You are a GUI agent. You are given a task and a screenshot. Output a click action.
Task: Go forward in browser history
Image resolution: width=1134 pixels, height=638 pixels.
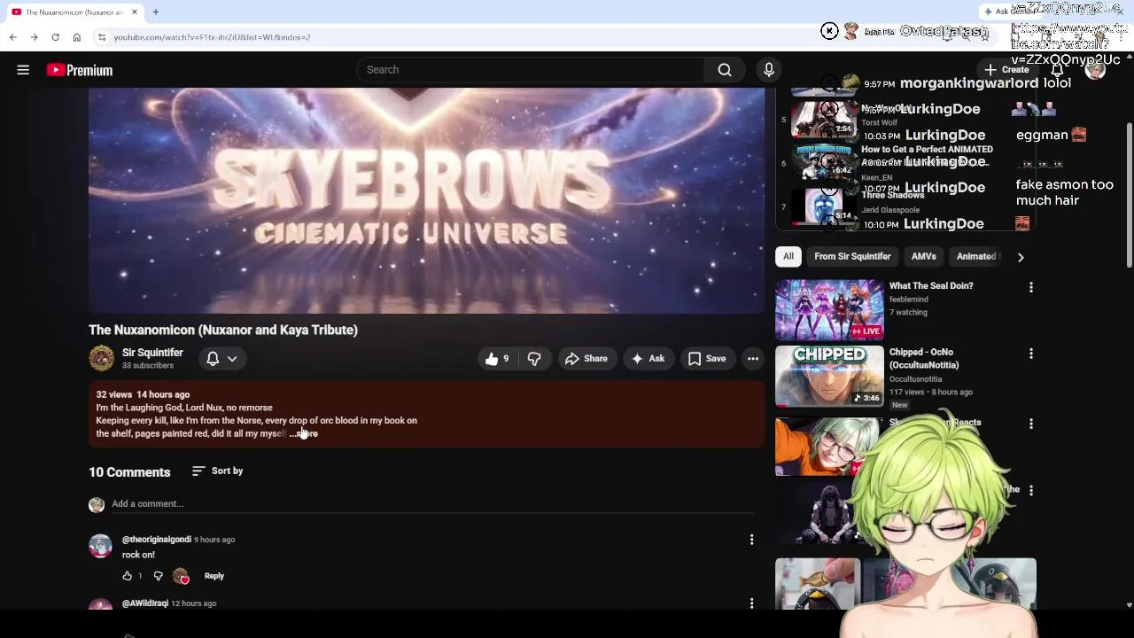tap(34, 37)
